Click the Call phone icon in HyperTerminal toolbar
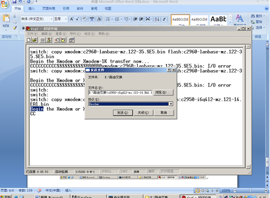The height and width of the screenshot is (198, 270). tap(43, 40)
